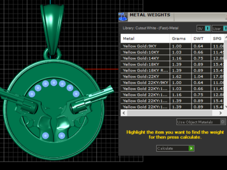Select the bottom left blue gemstone
The height and width of the screenshot is (170, 227).
pos(45,136)
